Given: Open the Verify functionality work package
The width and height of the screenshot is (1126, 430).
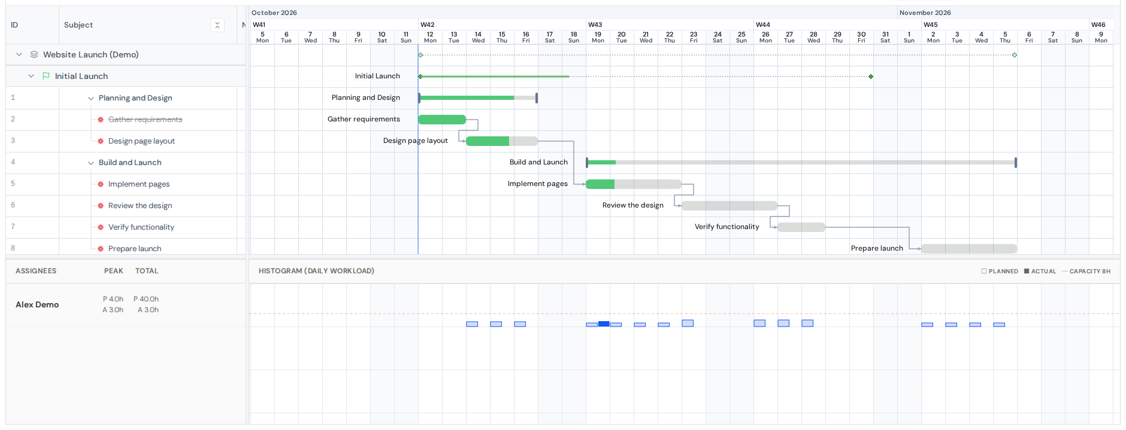Looking at the screenshot, I should [141, 227].
